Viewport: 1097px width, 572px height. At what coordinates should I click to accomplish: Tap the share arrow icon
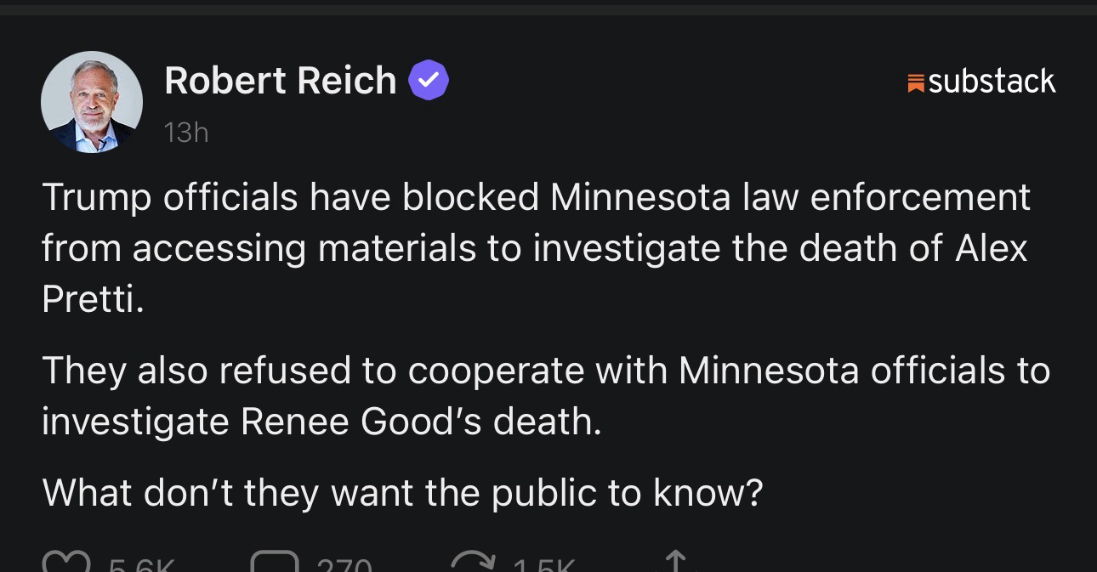674,563
